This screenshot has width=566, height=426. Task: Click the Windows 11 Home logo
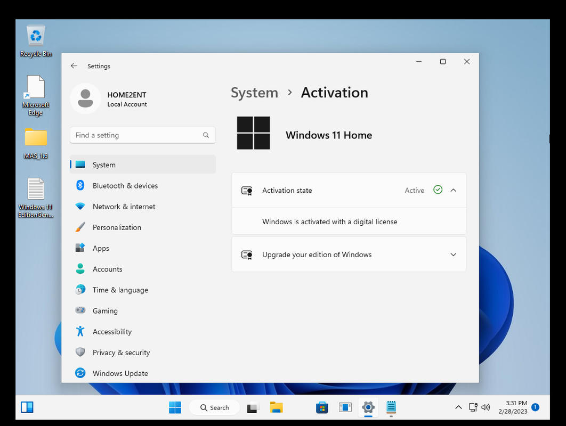click(253, 133)
